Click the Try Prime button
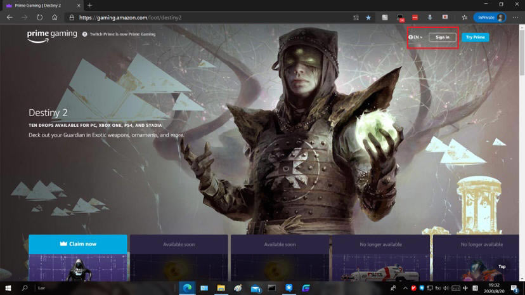 pyautogui.click(x=475, y=37)
